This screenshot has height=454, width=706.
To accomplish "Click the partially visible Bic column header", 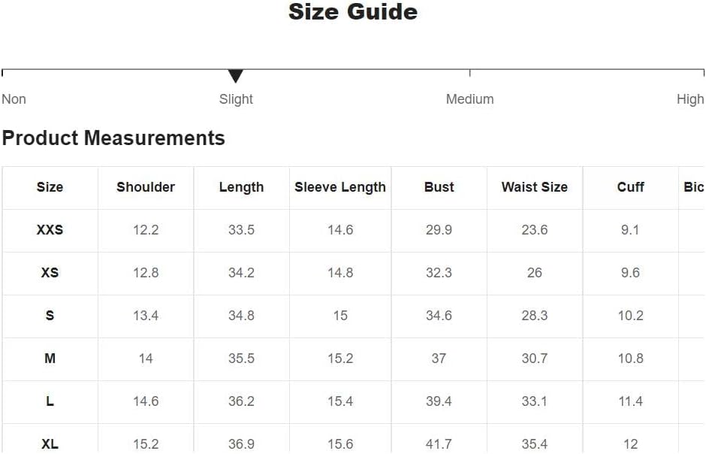I will coord(694,187).
